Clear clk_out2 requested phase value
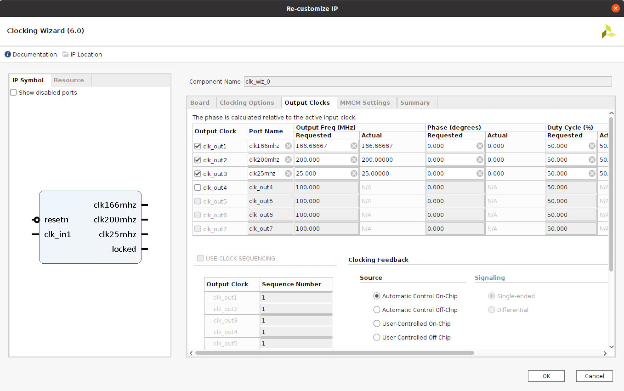The image size is (624, 391). 480,160
